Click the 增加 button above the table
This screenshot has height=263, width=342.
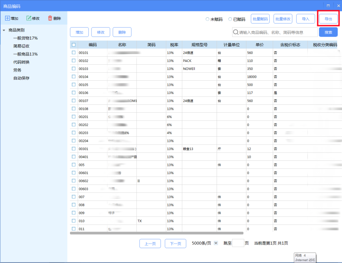click(x=79, y=32)
